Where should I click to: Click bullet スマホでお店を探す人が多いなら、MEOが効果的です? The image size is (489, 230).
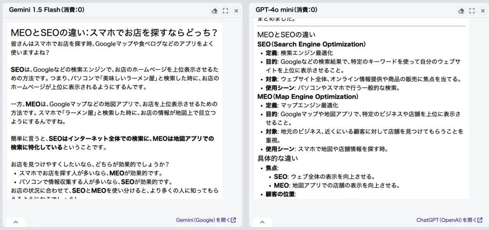pyautogui.click(x=91, y=173)
